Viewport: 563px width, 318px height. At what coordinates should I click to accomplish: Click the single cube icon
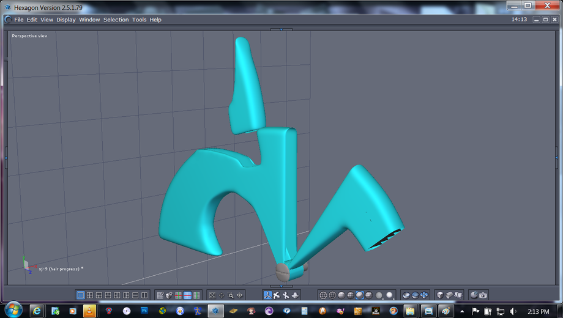pos(440,295)
